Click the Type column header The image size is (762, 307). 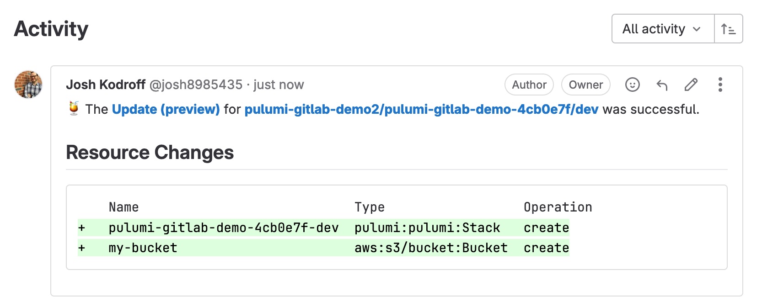click(370, 207)
